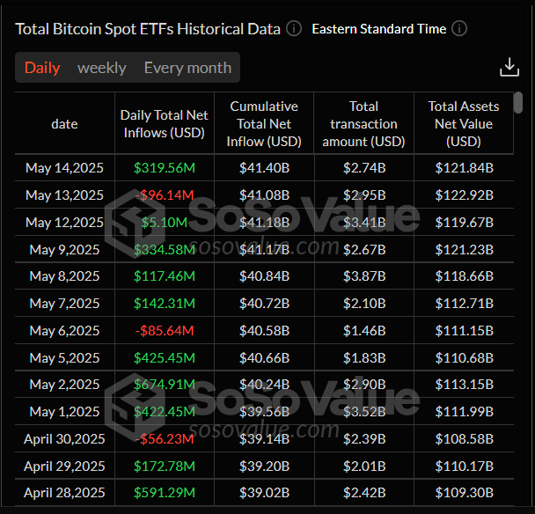Select the Every month tab

[187, 68]
